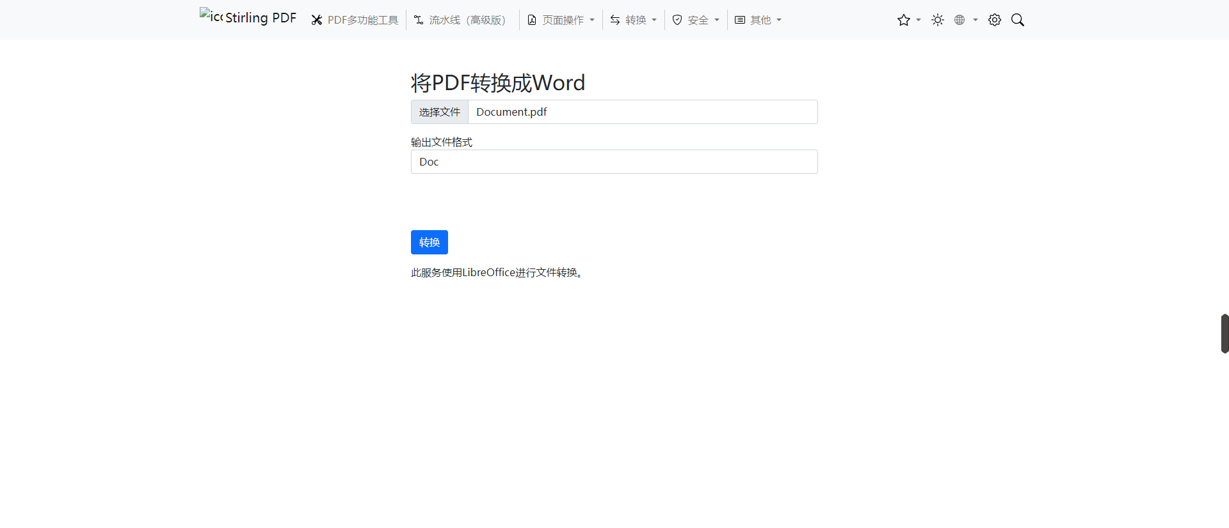Click the PDF多功能工具 scissors icon
The height and width of the screenshot is (528, 1229).
point(317,20)
